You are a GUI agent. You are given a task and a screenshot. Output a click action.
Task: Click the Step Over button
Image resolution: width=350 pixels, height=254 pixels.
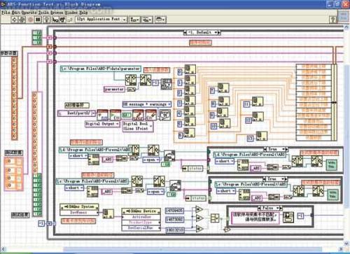pos(62,20)
